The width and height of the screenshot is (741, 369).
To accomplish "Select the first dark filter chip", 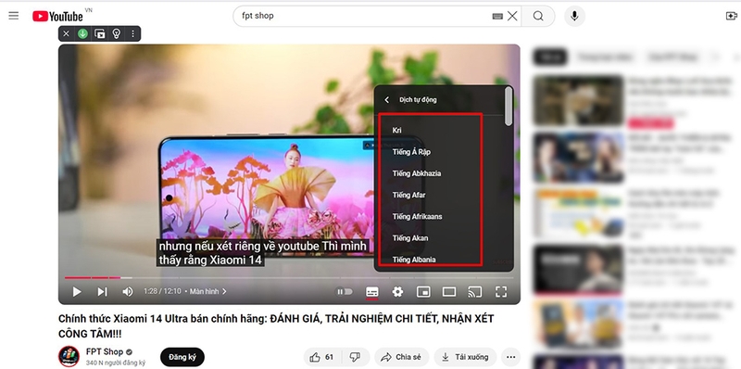I will 550,57.
